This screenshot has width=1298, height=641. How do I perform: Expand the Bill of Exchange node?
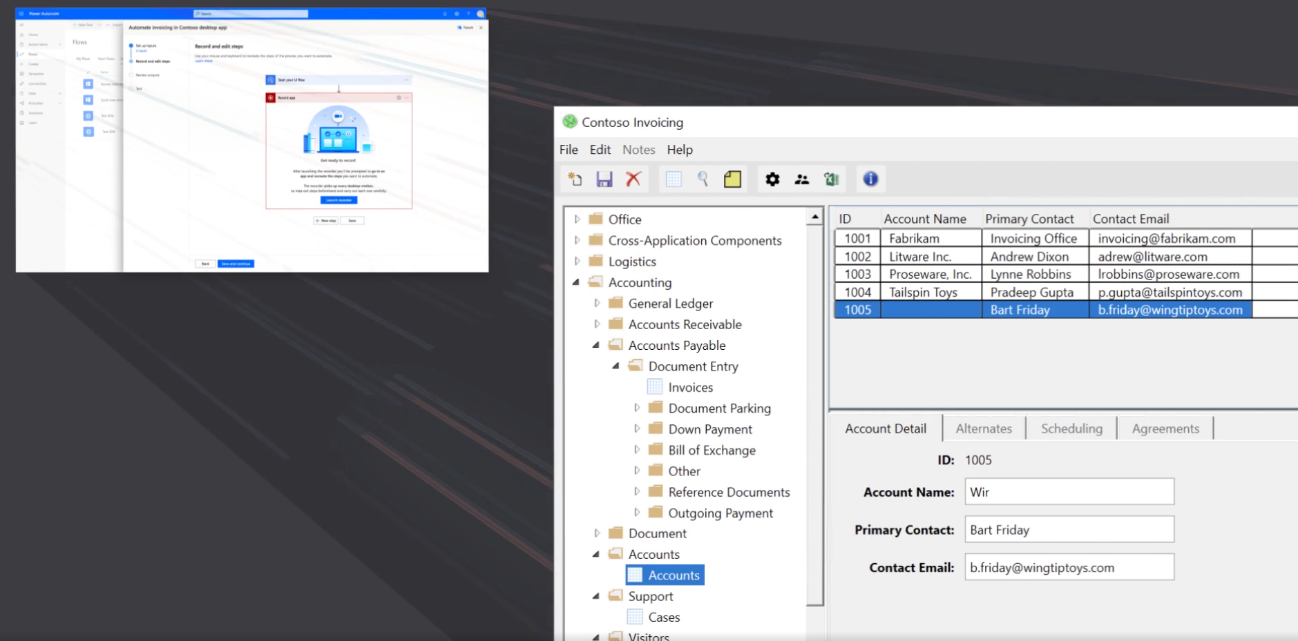pos(637,450)
